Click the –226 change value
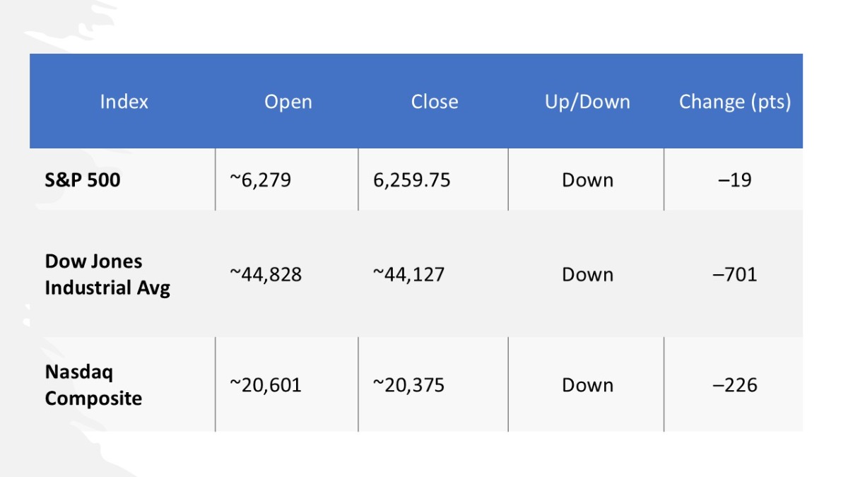This screenshot has width=848, height=477. (x=734, y=385)
